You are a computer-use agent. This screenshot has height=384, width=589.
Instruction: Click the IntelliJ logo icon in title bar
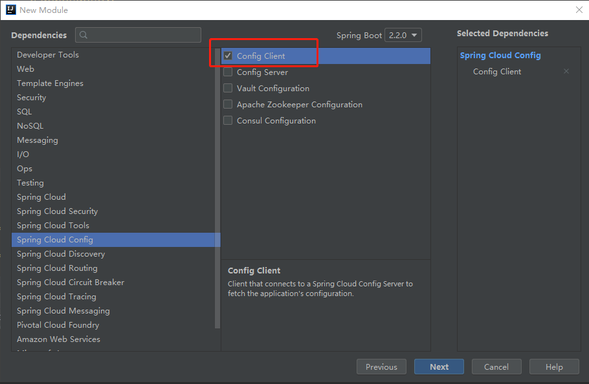pos(10,10)
